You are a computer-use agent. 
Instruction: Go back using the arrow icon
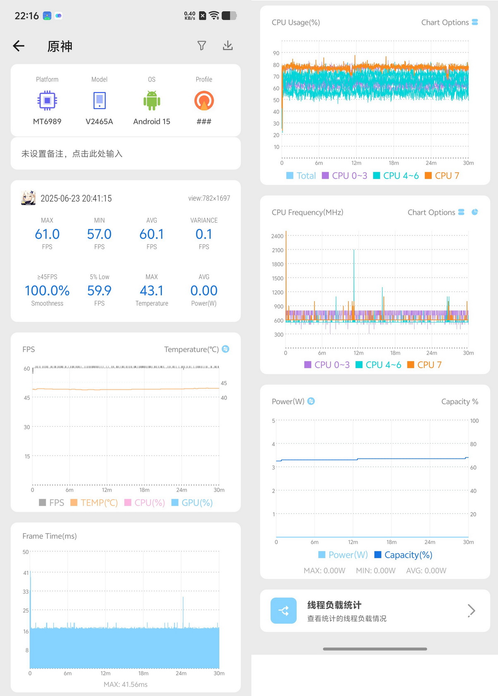(x=19, y=46)
